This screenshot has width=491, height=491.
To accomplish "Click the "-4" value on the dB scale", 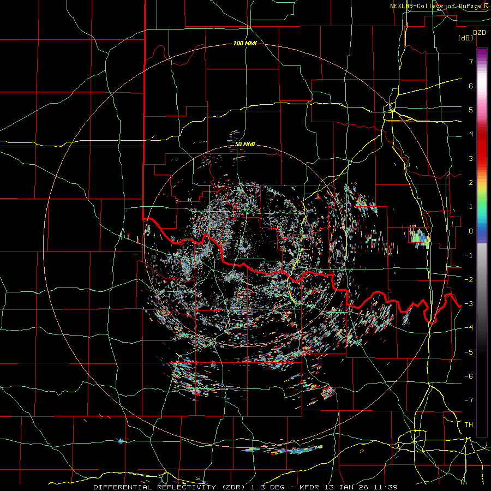I will click(469, 328).
